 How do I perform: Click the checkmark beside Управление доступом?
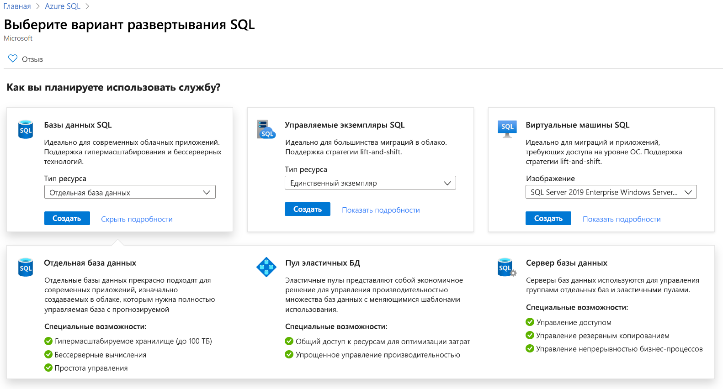[x=530, y=322]
